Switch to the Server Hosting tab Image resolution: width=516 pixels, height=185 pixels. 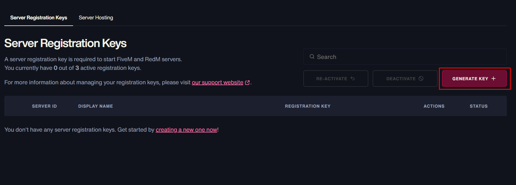[x=96, y=18]
